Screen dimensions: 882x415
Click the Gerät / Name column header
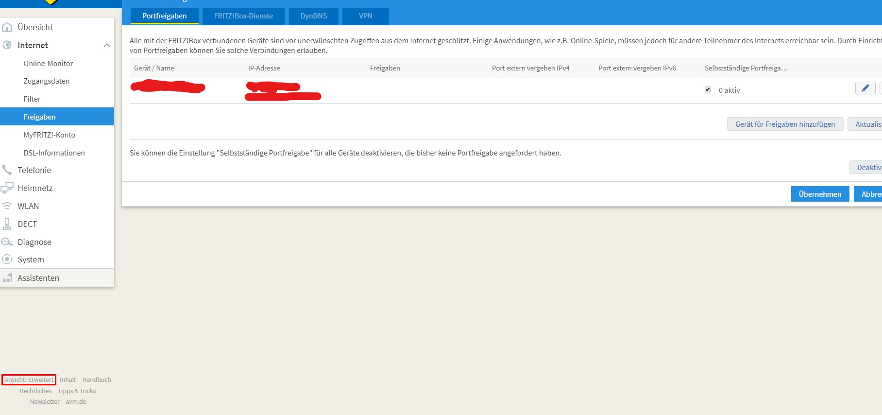pyautogui.click(x=154, y=68)
